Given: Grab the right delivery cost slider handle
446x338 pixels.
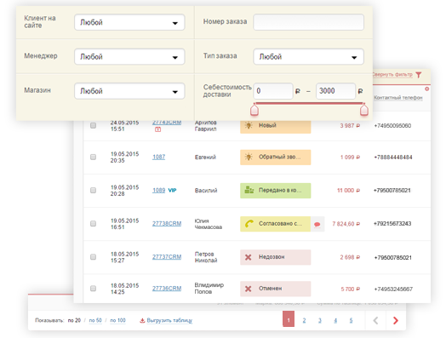Looking at the screenshot, I should tap(364, 110).
